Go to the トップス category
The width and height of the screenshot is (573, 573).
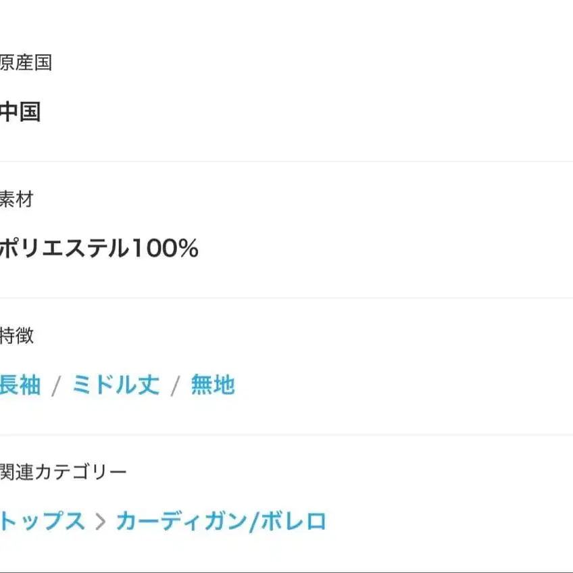tap(43, 522)
